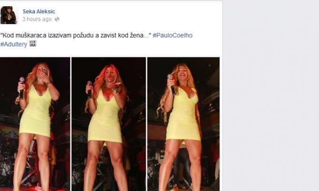Click the gold wristwatch in the middle photo
The width and height of the screenshot is (319, 191).
pyautogui.click(x=115, y=92)
